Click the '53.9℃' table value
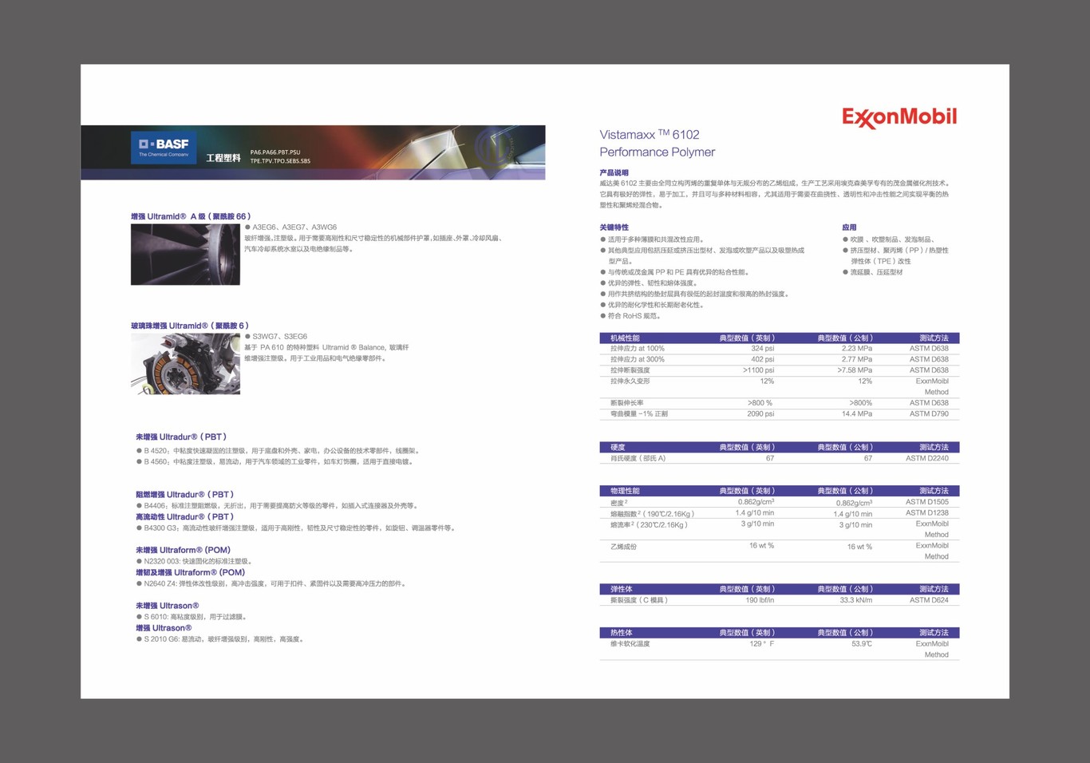The height and width of the screenshot is (763, 1090). [x=861, y=645]
